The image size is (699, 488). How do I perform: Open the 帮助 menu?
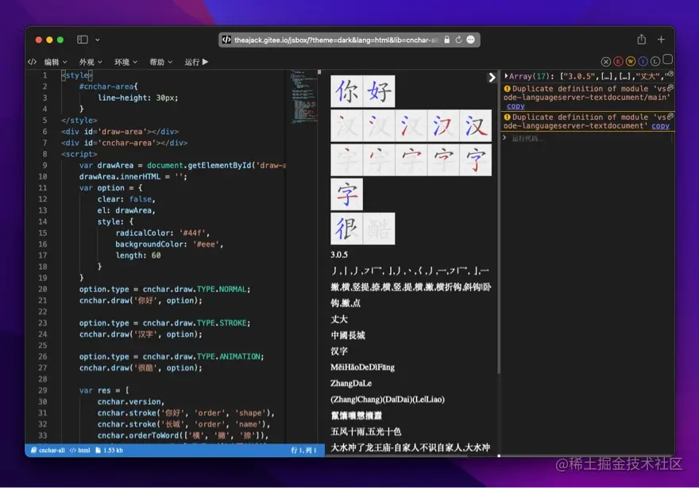(161, 62)
